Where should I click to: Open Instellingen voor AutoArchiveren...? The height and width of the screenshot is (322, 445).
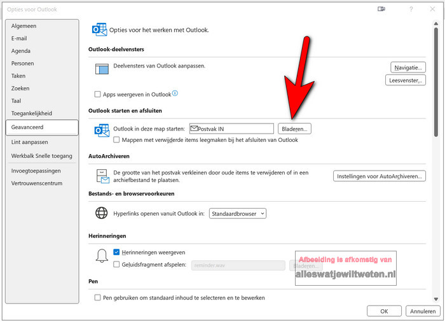pos(380,176)
